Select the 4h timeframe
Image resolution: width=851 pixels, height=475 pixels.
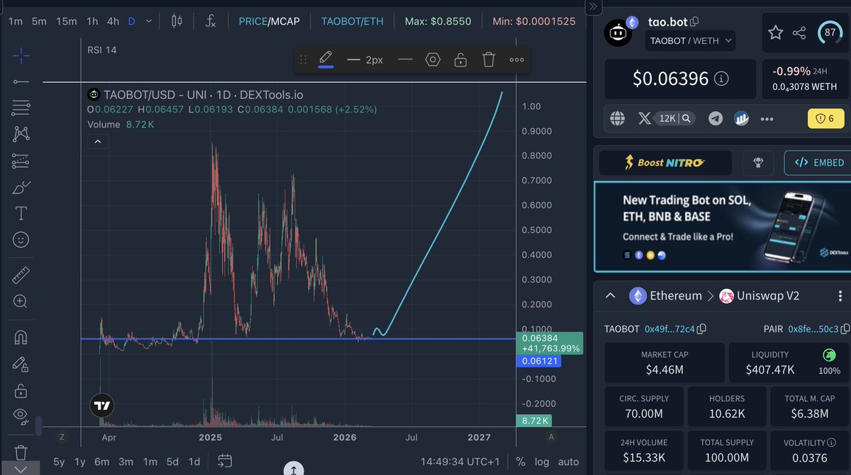click(113, 21)
